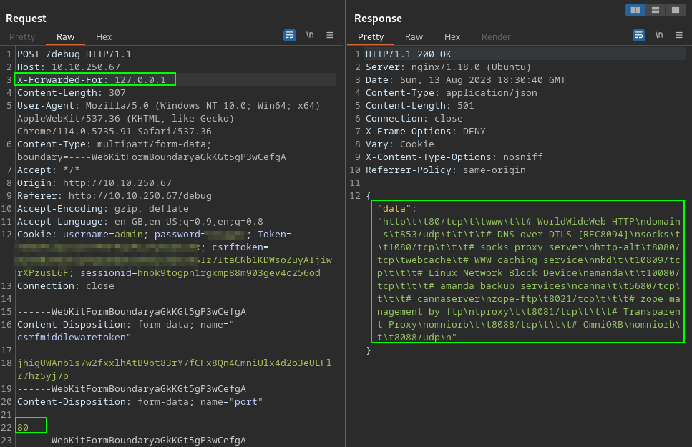Click the 'username=admin' cookie value
This screenshot has height=447, width=692.
(x=103, y=235)
